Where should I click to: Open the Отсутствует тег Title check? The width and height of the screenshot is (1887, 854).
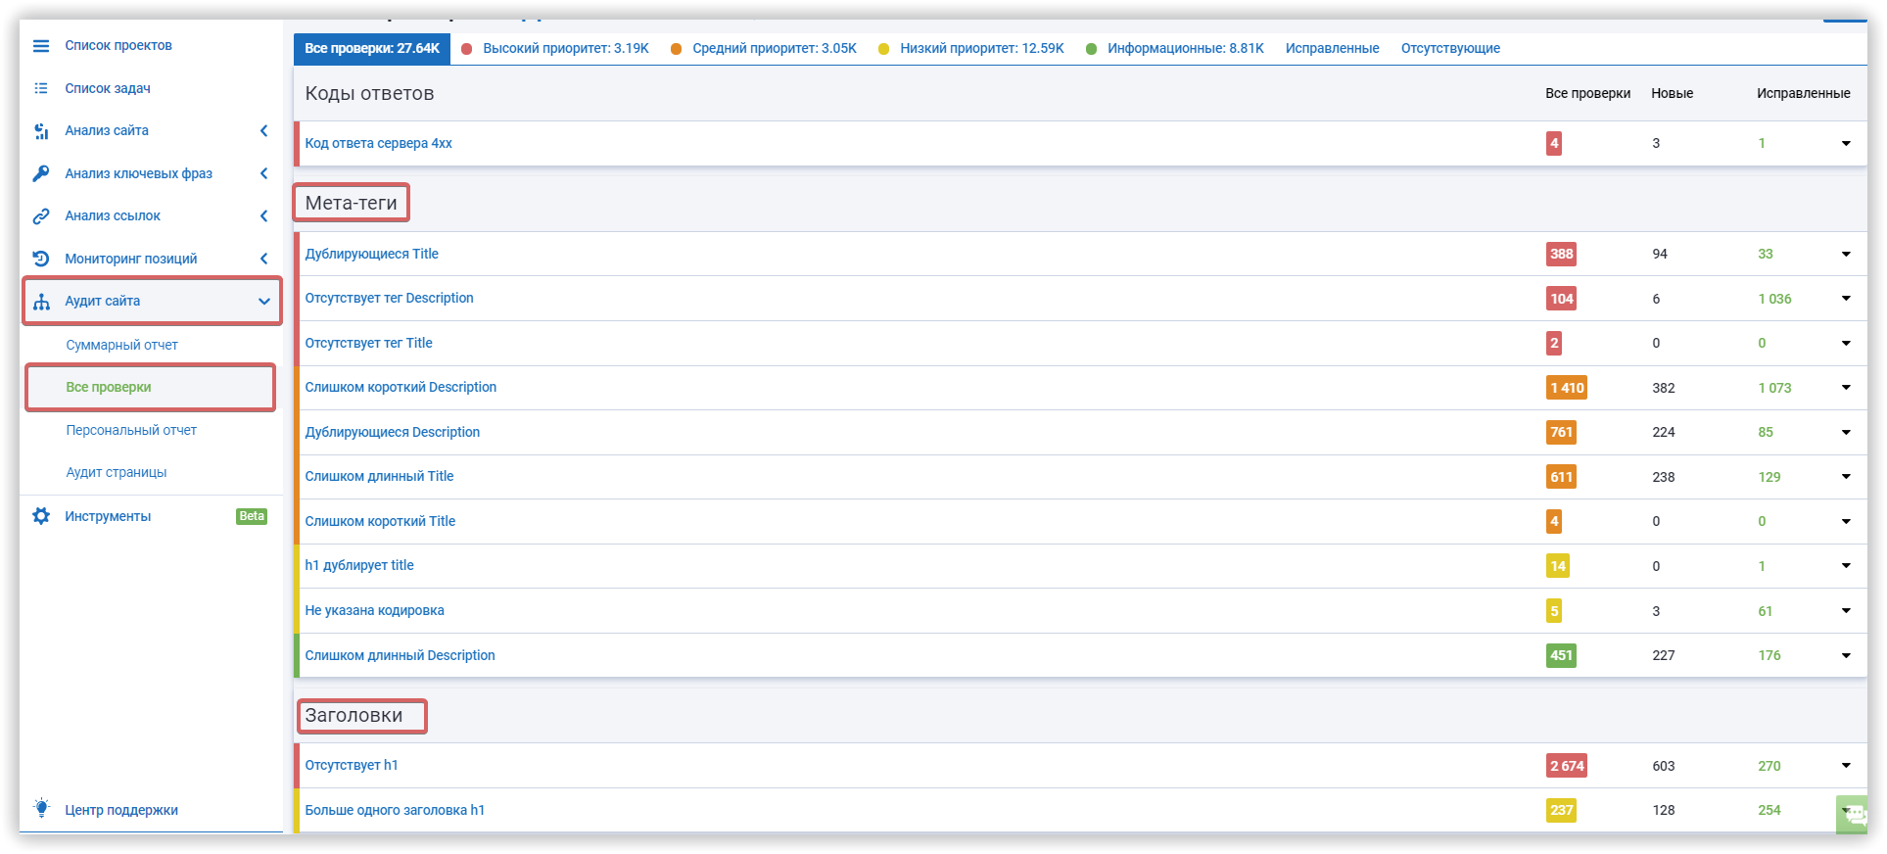(x=369, y=344)
